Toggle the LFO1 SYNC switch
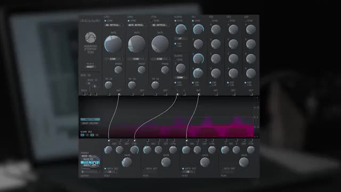Viewport: 341px width, 192px height. point(105,21)
